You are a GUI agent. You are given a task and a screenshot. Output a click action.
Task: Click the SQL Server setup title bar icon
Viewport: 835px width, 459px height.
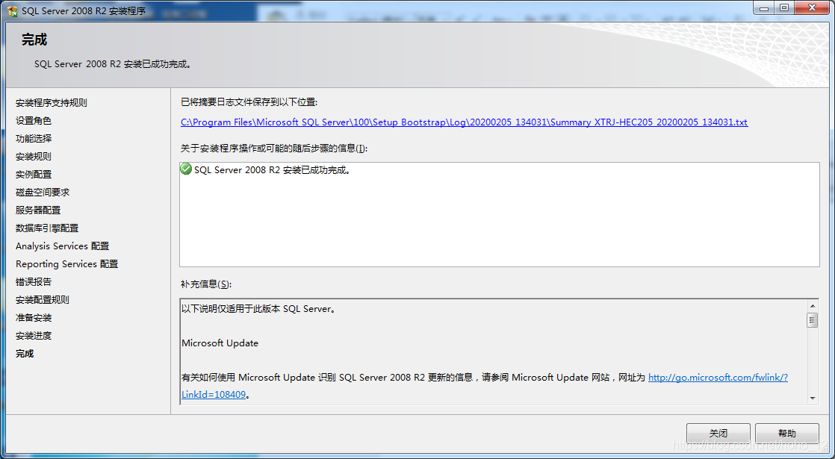[x=12, y=10]
